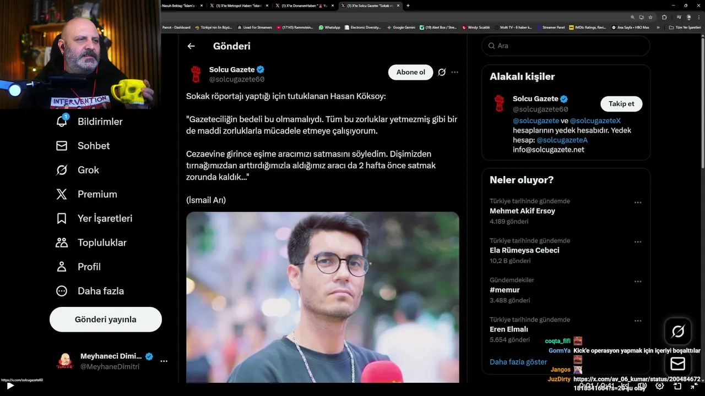Expand Daha fazla menu in sidebar

coord(90,291)
